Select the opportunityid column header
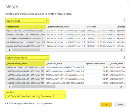 point(26,27)
